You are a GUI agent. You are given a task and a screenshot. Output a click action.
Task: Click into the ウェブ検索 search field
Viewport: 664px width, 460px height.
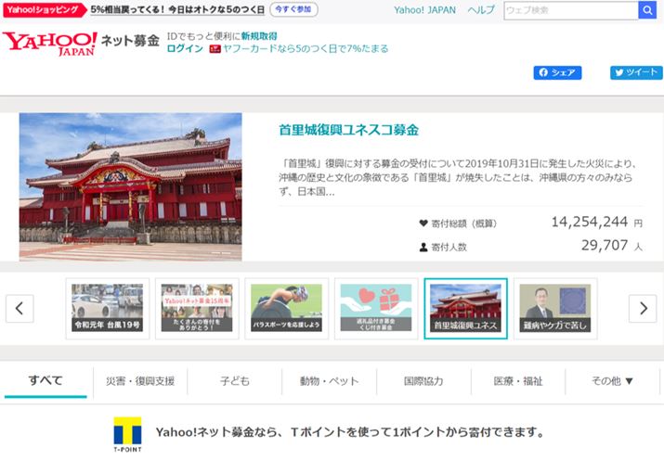[569, 10]
